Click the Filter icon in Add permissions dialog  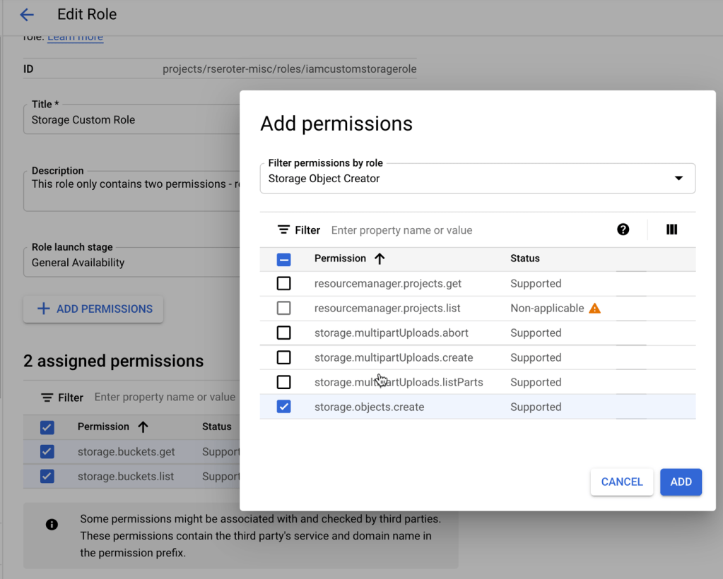[x=283, y=230]
